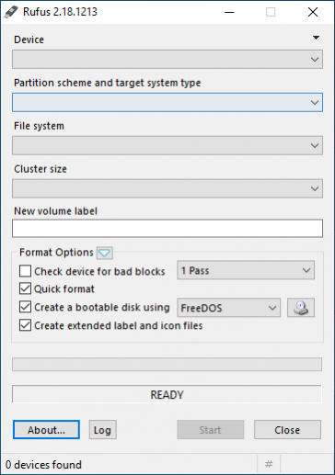
Task: Open the Device dropdown
Action: [167, 60]
